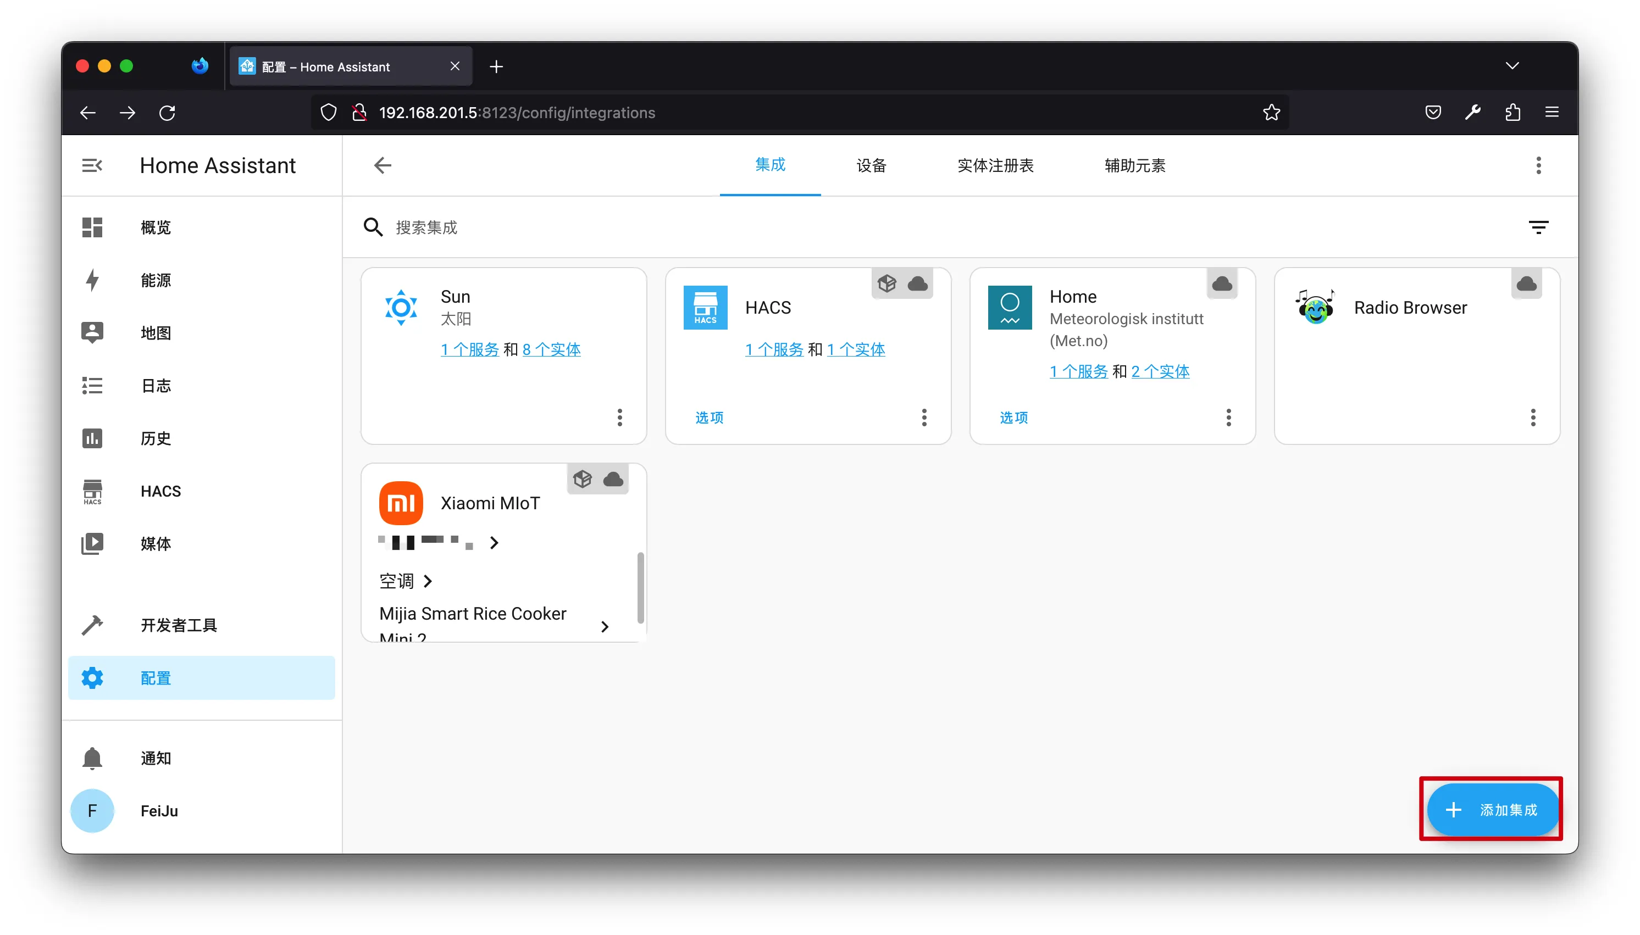Bookmark this page with star icon
1640x935 pixels.
click(x=1271, y=113)
